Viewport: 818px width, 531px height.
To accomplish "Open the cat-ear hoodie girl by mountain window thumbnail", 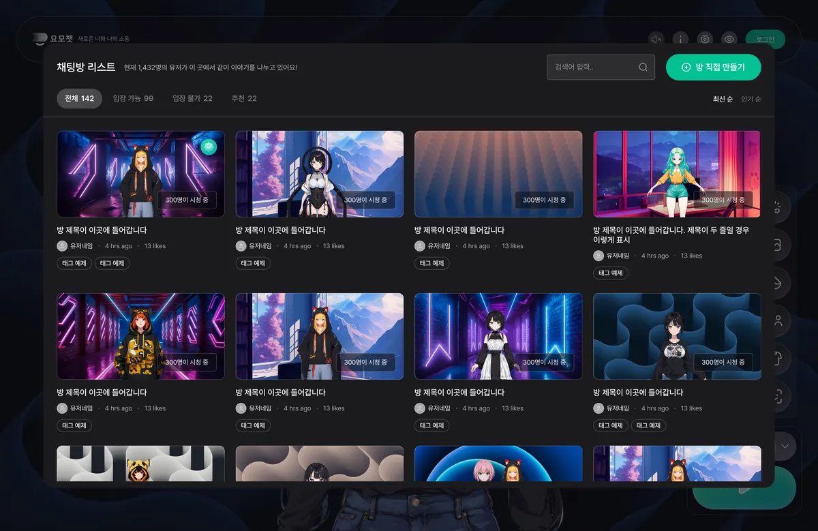I will point(320,336).
